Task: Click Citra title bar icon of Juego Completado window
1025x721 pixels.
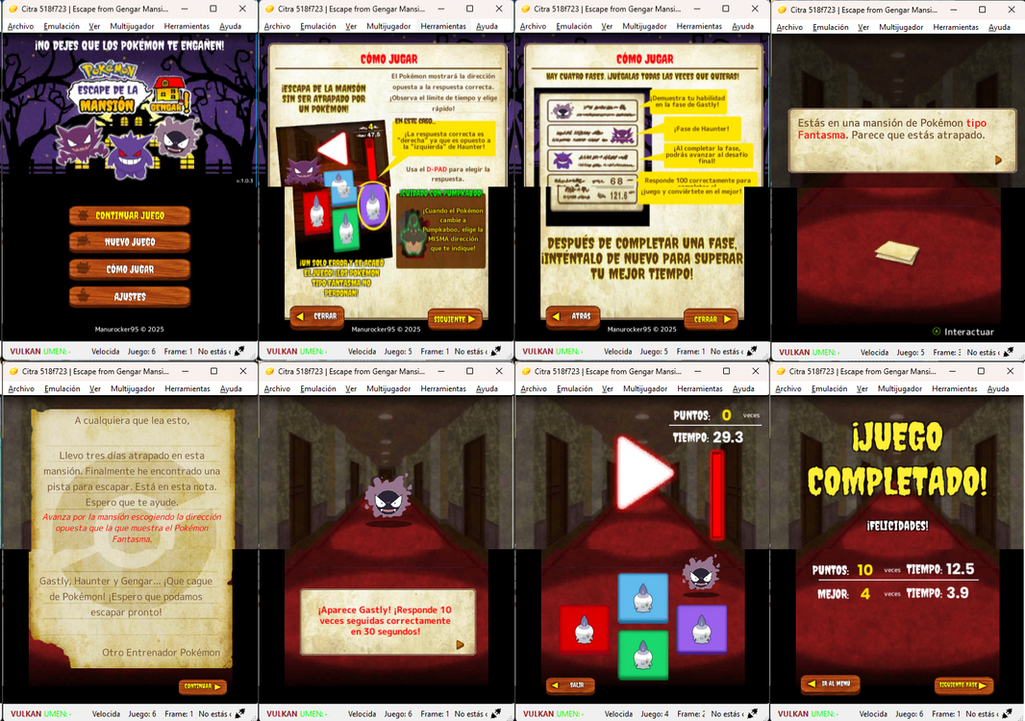Action: (780, 371)
